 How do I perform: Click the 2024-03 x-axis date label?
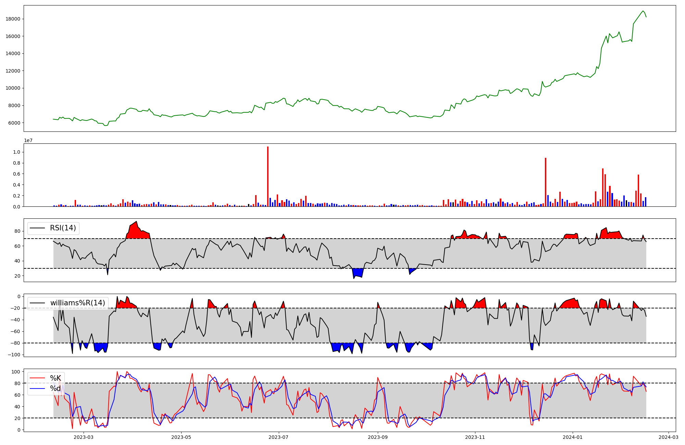point(669,437)
